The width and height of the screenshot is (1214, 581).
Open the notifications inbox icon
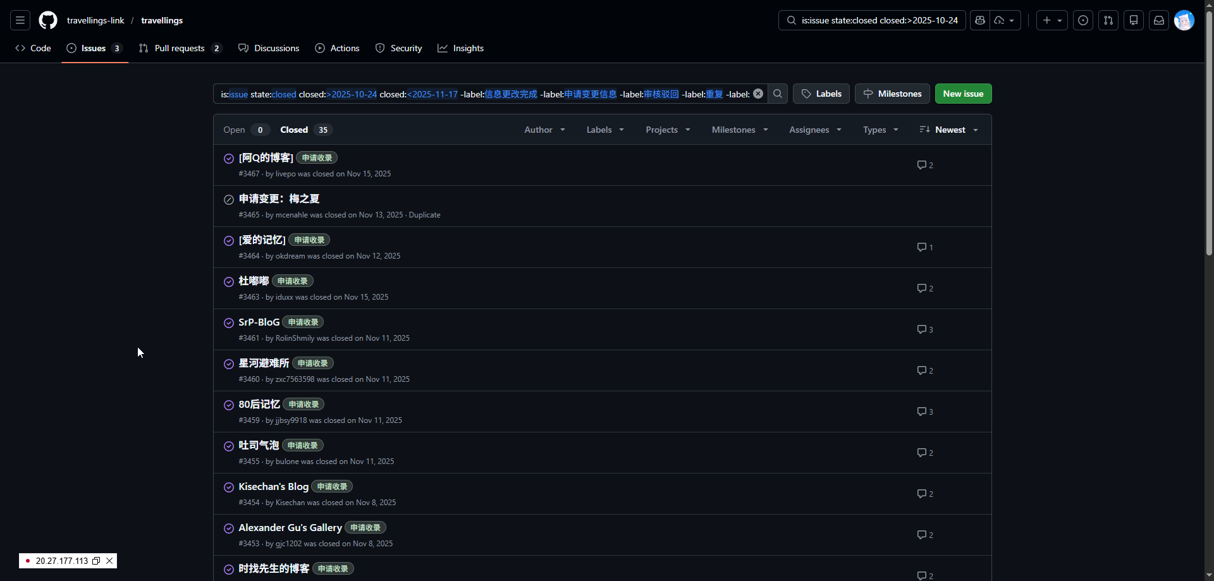pos(1159,20)
